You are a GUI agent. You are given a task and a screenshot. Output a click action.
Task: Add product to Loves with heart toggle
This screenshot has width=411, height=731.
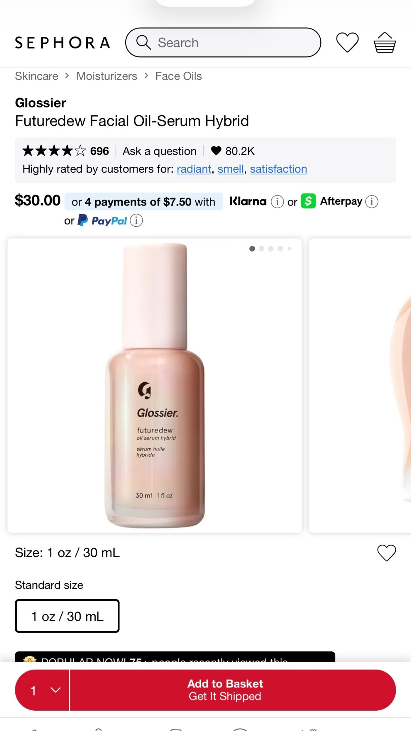coord(386,553)
